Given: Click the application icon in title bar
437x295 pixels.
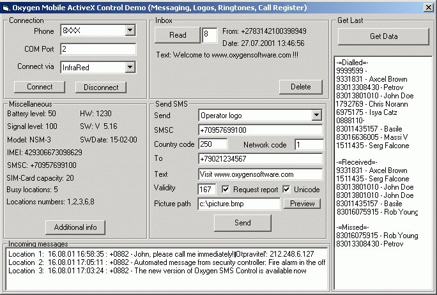Looking at the screenshot, I should click(7, 7).
